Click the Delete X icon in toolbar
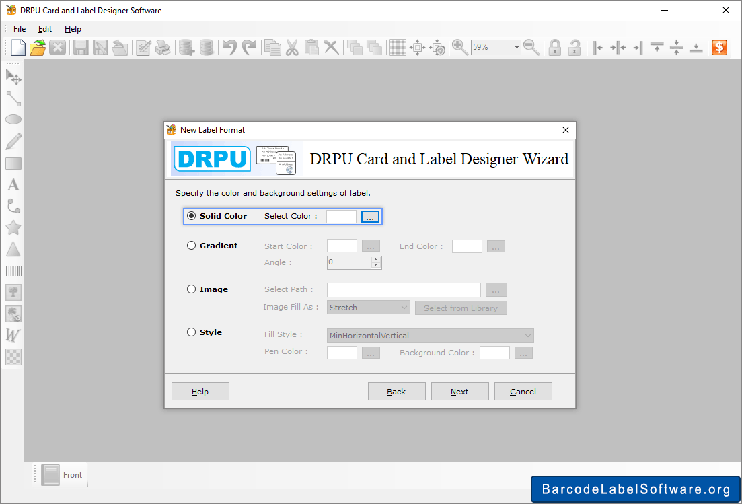This screenshot has height=504, width=742. click(331, 47)
